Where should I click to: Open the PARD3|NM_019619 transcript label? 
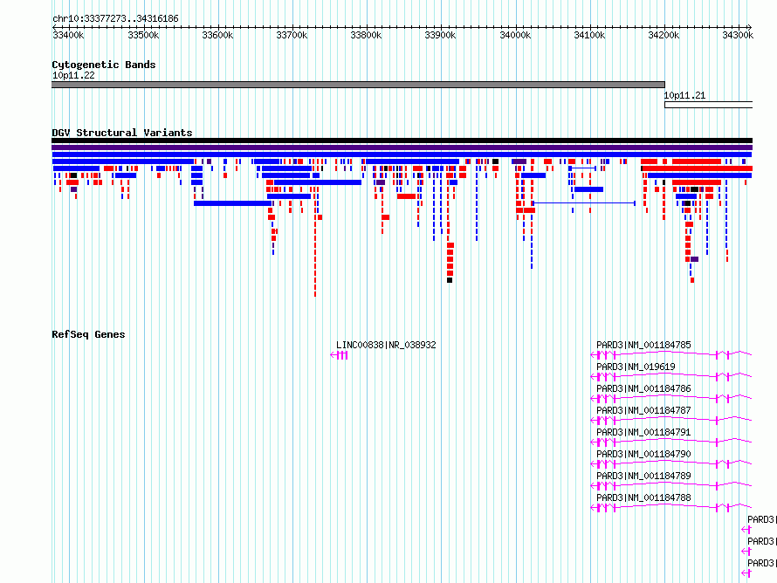(636, 367)
